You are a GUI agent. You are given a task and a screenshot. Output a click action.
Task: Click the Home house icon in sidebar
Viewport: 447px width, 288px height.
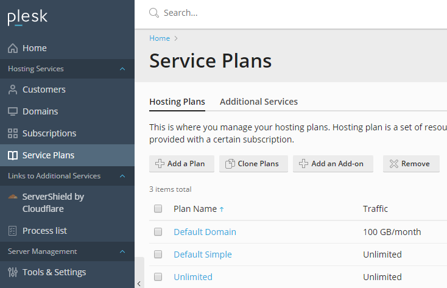click(x=13, y=48)
